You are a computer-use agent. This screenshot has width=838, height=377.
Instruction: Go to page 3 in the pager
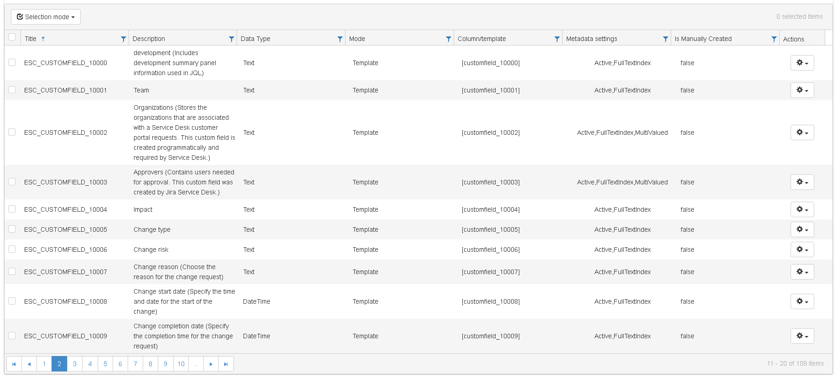coord(75,364)
